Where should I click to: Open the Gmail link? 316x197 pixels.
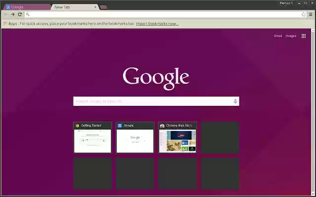coord(278,36)
